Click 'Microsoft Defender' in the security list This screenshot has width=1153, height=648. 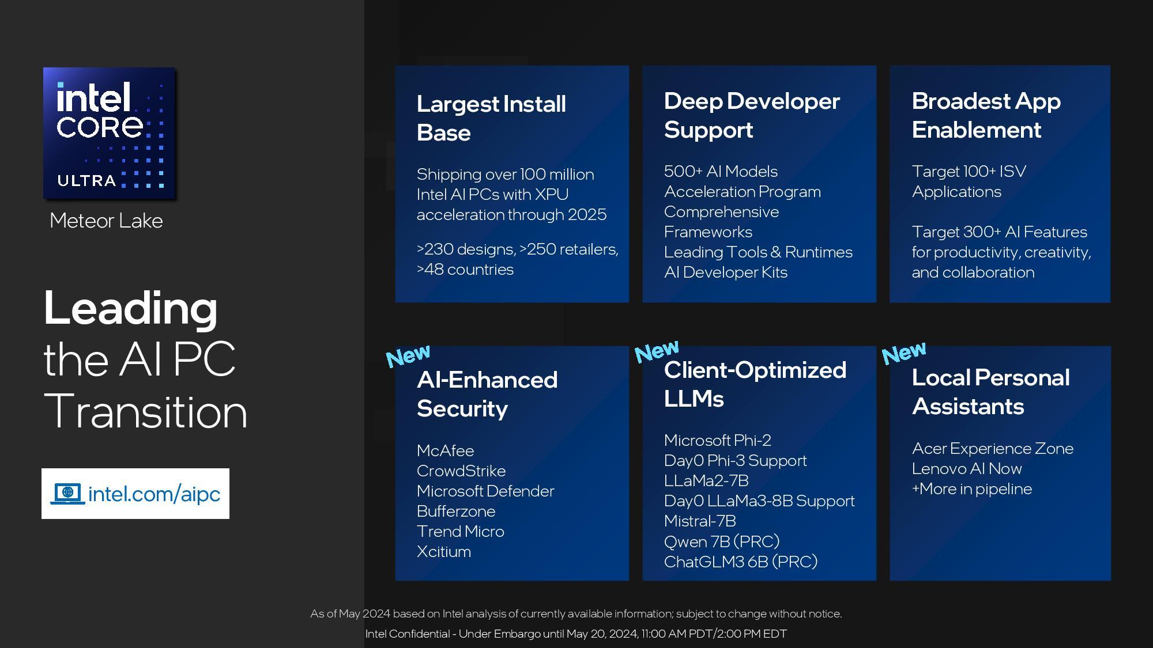click(x=485, y=491)
